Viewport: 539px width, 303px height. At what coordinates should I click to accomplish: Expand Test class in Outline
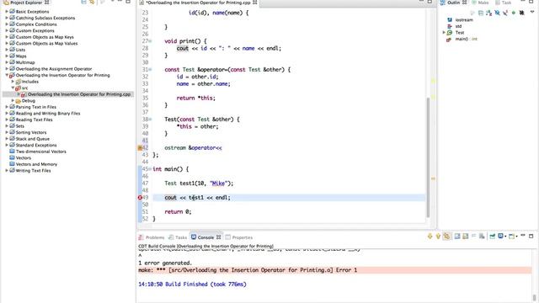444,32
